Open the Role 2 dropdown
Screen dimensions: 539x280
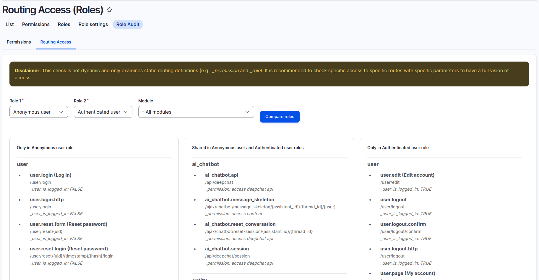pos(103,112)
